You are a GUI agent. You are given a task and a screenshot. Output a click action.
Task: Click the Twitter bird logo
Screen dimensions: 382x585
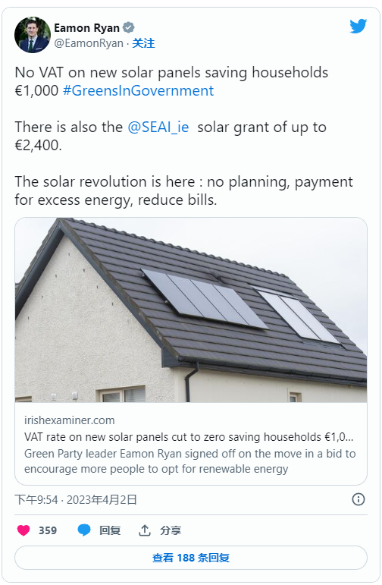click(x=359, y=27)
